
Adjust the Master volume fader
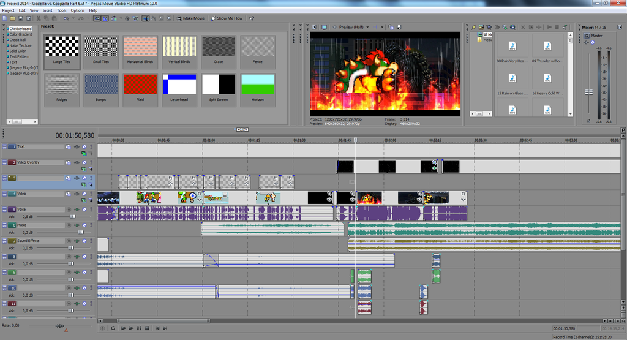click(589, 92)
